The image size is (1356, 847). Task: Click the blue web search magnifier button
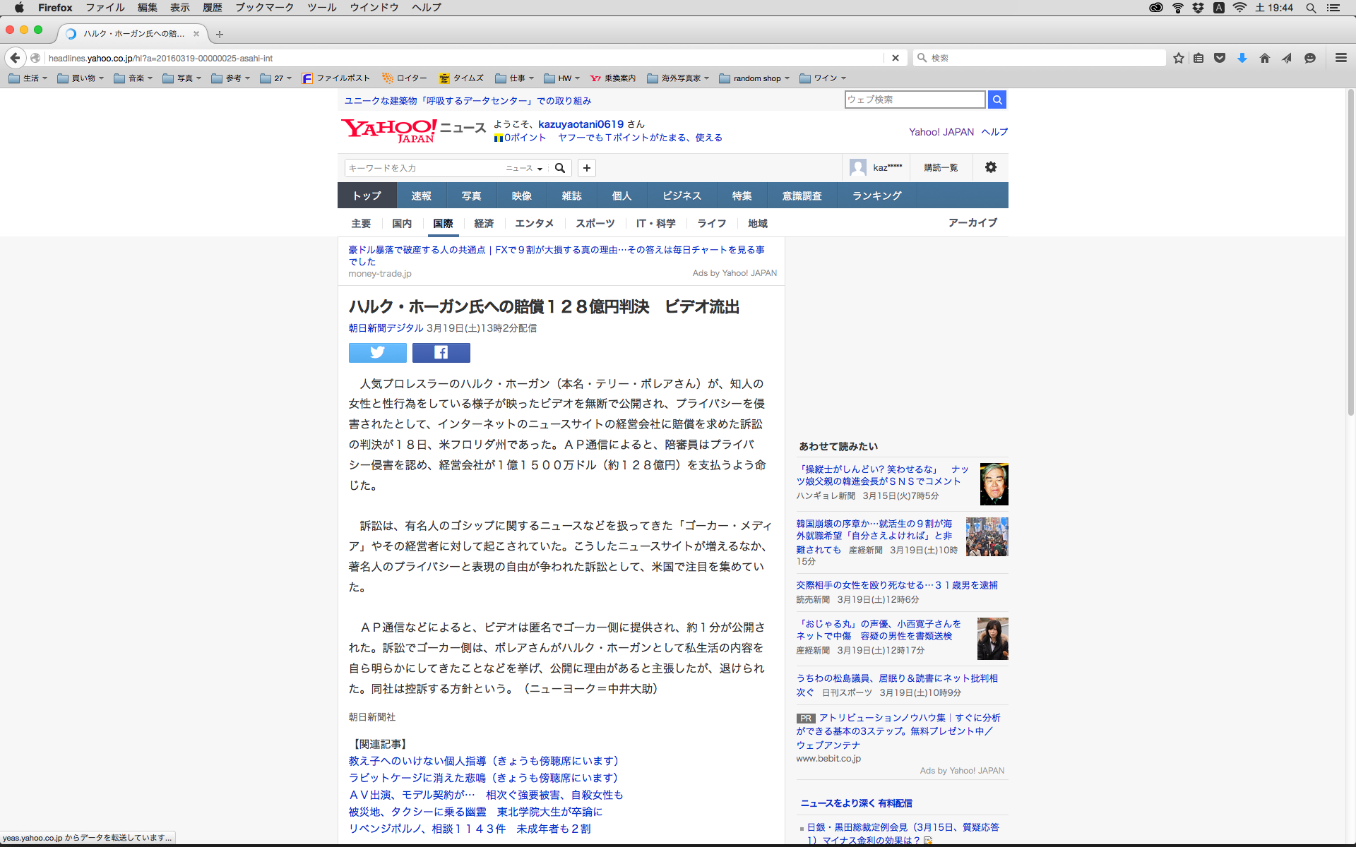[x=997, y=100]
